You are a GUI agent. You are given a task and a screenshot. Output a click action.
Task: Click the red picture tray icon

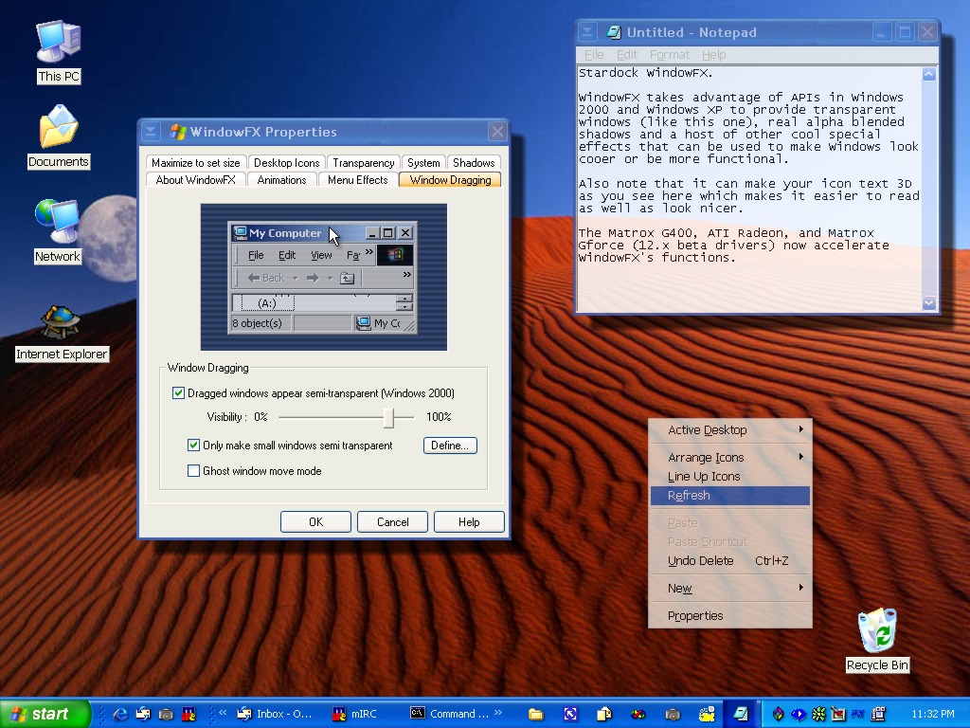click(838, 714)
